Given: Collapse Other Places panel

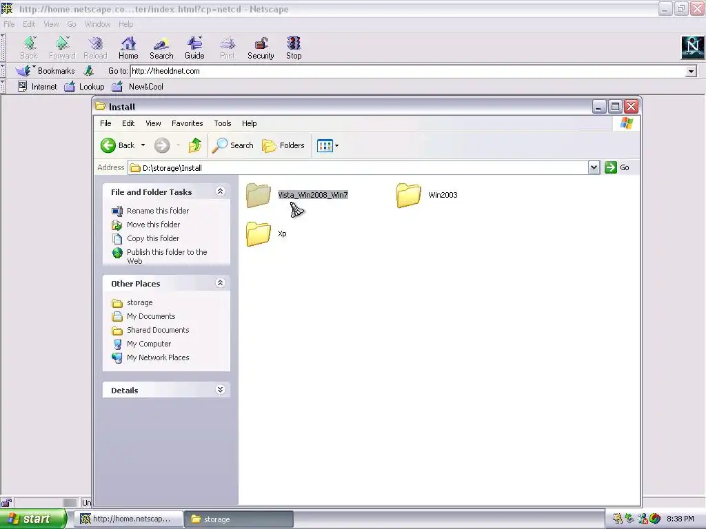Looking at the screenshot, I should tap(220, 282).
